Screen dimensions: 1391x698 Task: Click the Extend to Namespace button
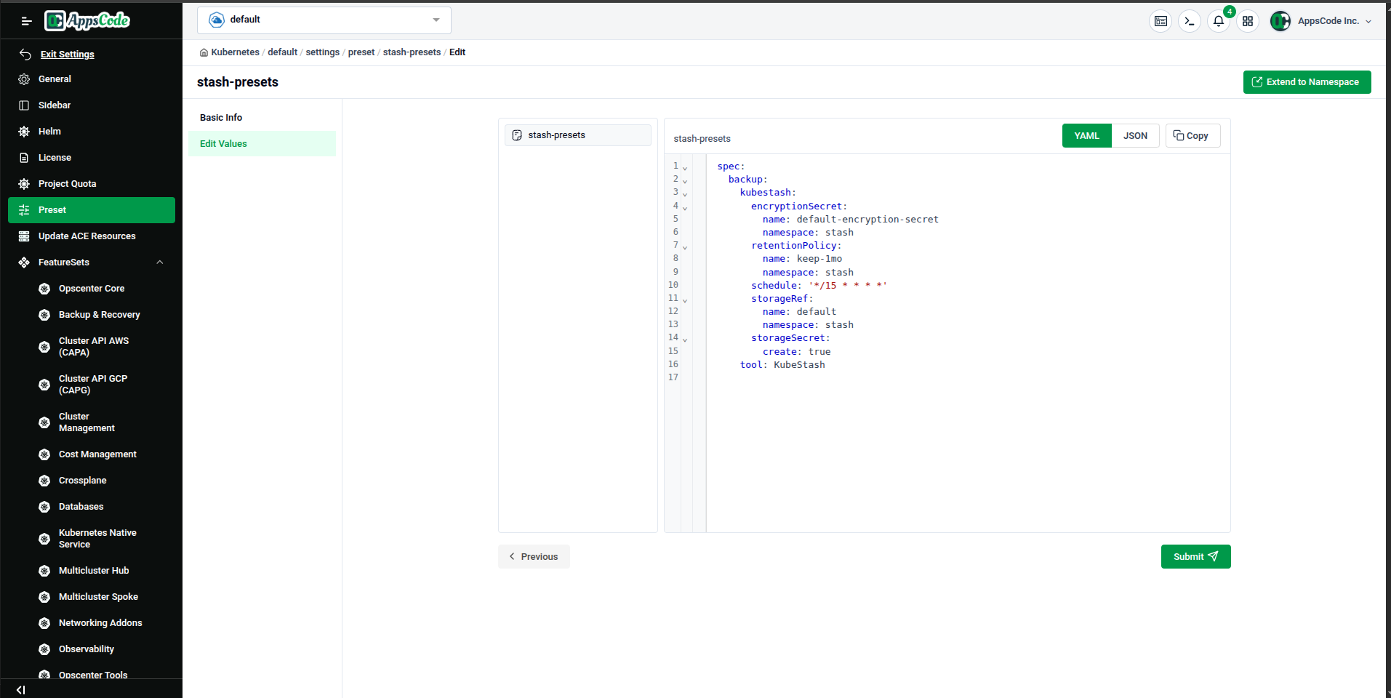point(1307,81)
